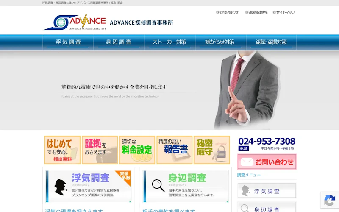Click the pink お問い合わせ contact button
The height and width of the screenshot is (212, 339).
[267, 162]
